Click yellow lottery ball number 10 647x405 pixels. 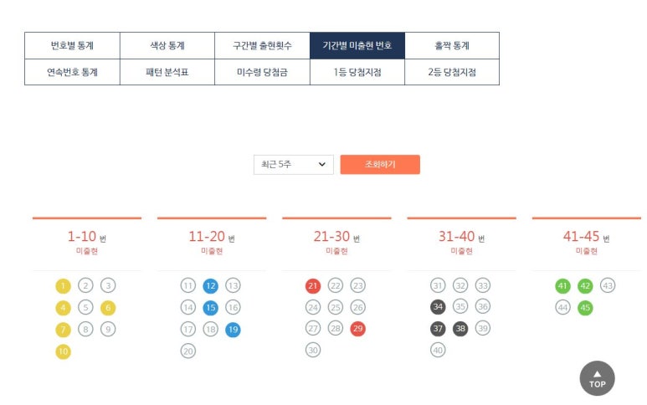[x=63, y=351]
